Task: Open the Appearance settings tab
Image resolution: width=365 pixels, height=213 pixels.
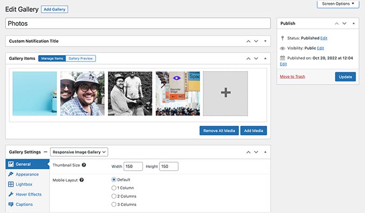Action: pyautogui.click(x=27, y=174)
